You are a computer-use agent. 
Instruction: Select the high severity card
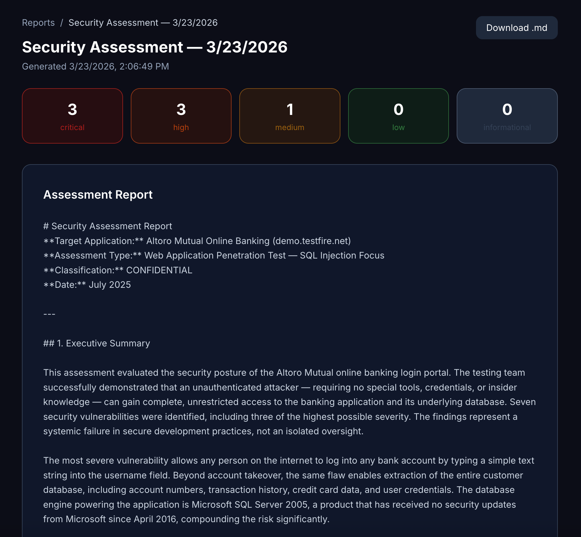pos(181,116)
